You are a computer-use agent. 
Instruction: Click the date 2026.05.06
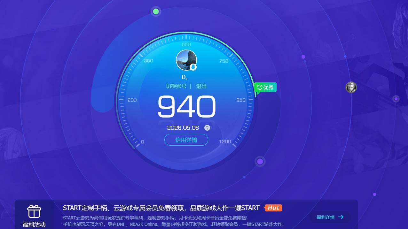click(183, 128)
